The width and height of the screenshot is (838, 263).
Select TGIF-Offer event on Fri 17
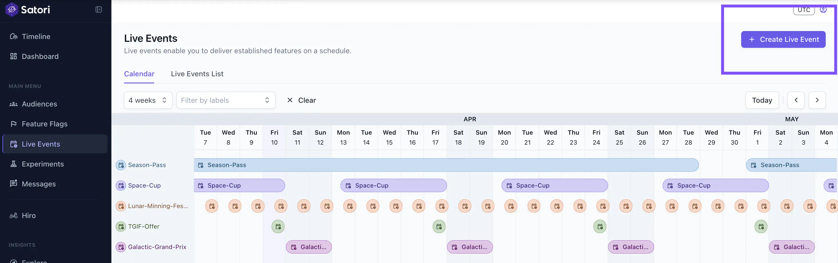click(x=439, y=226)
